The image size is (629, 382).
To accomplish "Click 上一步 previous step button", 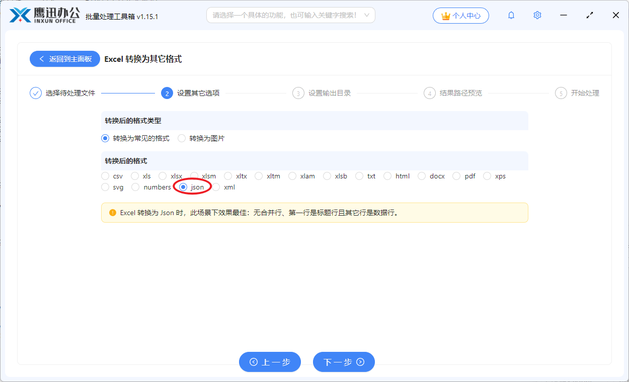I will pyautogui.click(x=270, y=362).
